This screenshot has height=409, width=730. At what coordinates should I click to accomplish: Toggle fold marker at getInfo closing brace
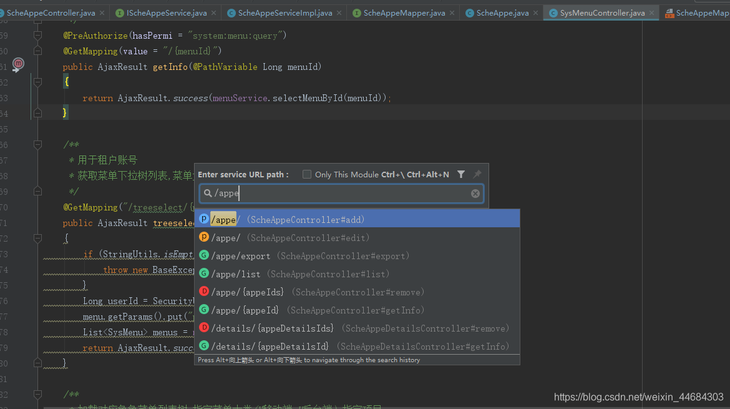pyautogui.click(x=37, y=113)
